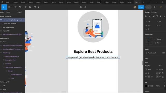166x93 pixels.
Task: Align selection horizontal centers
Action: pyautogui.click(x=150, y=16)
